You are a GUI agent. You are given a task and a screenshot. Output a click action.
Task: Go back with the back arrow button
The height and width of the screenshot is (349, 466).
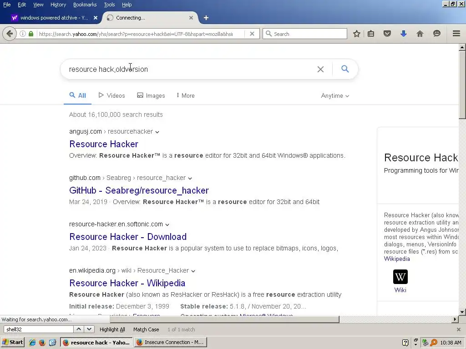(x=9, y=34)
